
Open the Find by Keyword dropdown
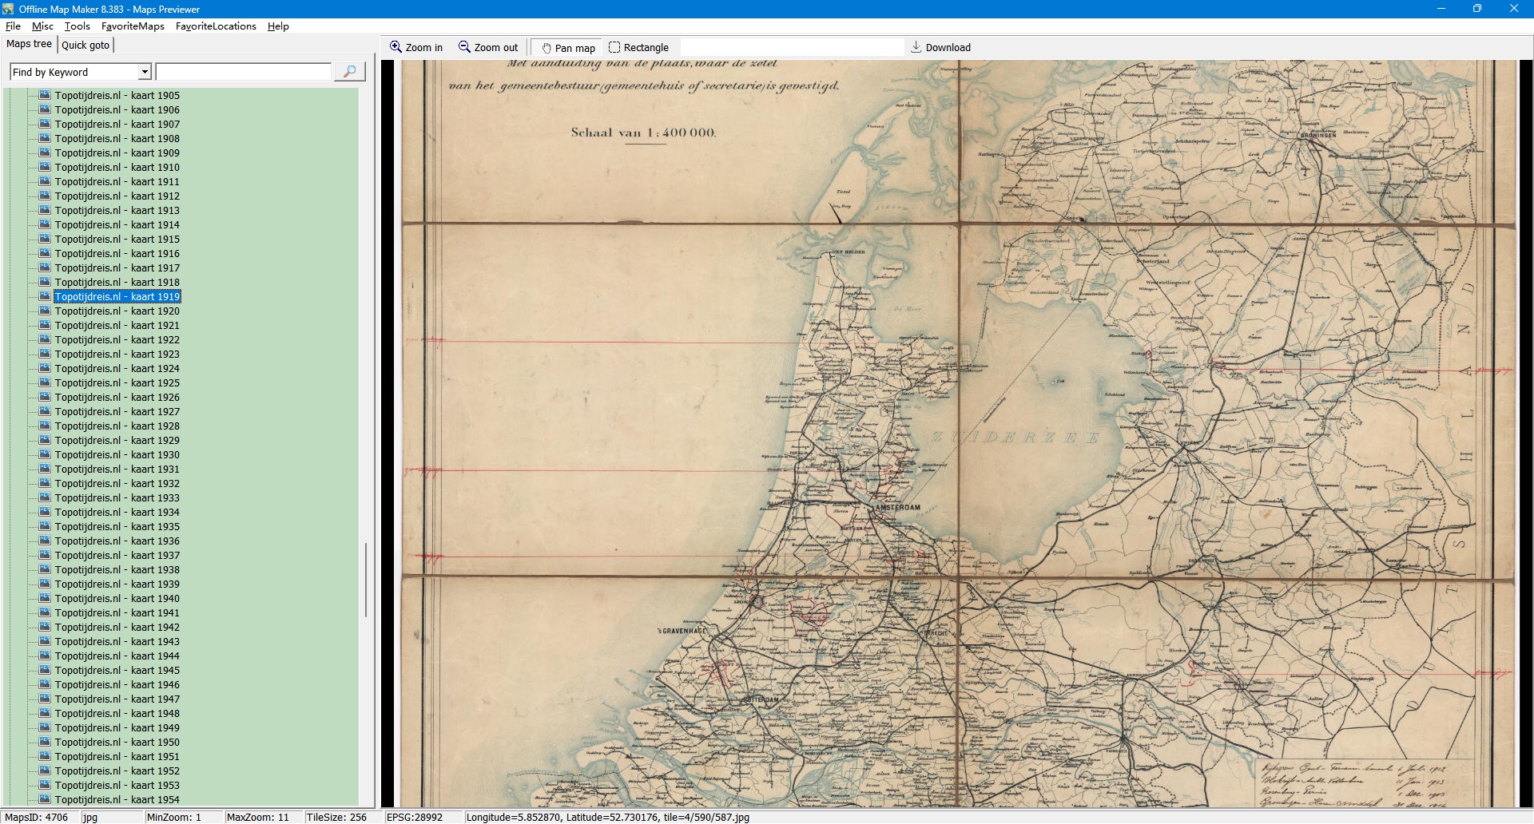click(x=145, y=73)
